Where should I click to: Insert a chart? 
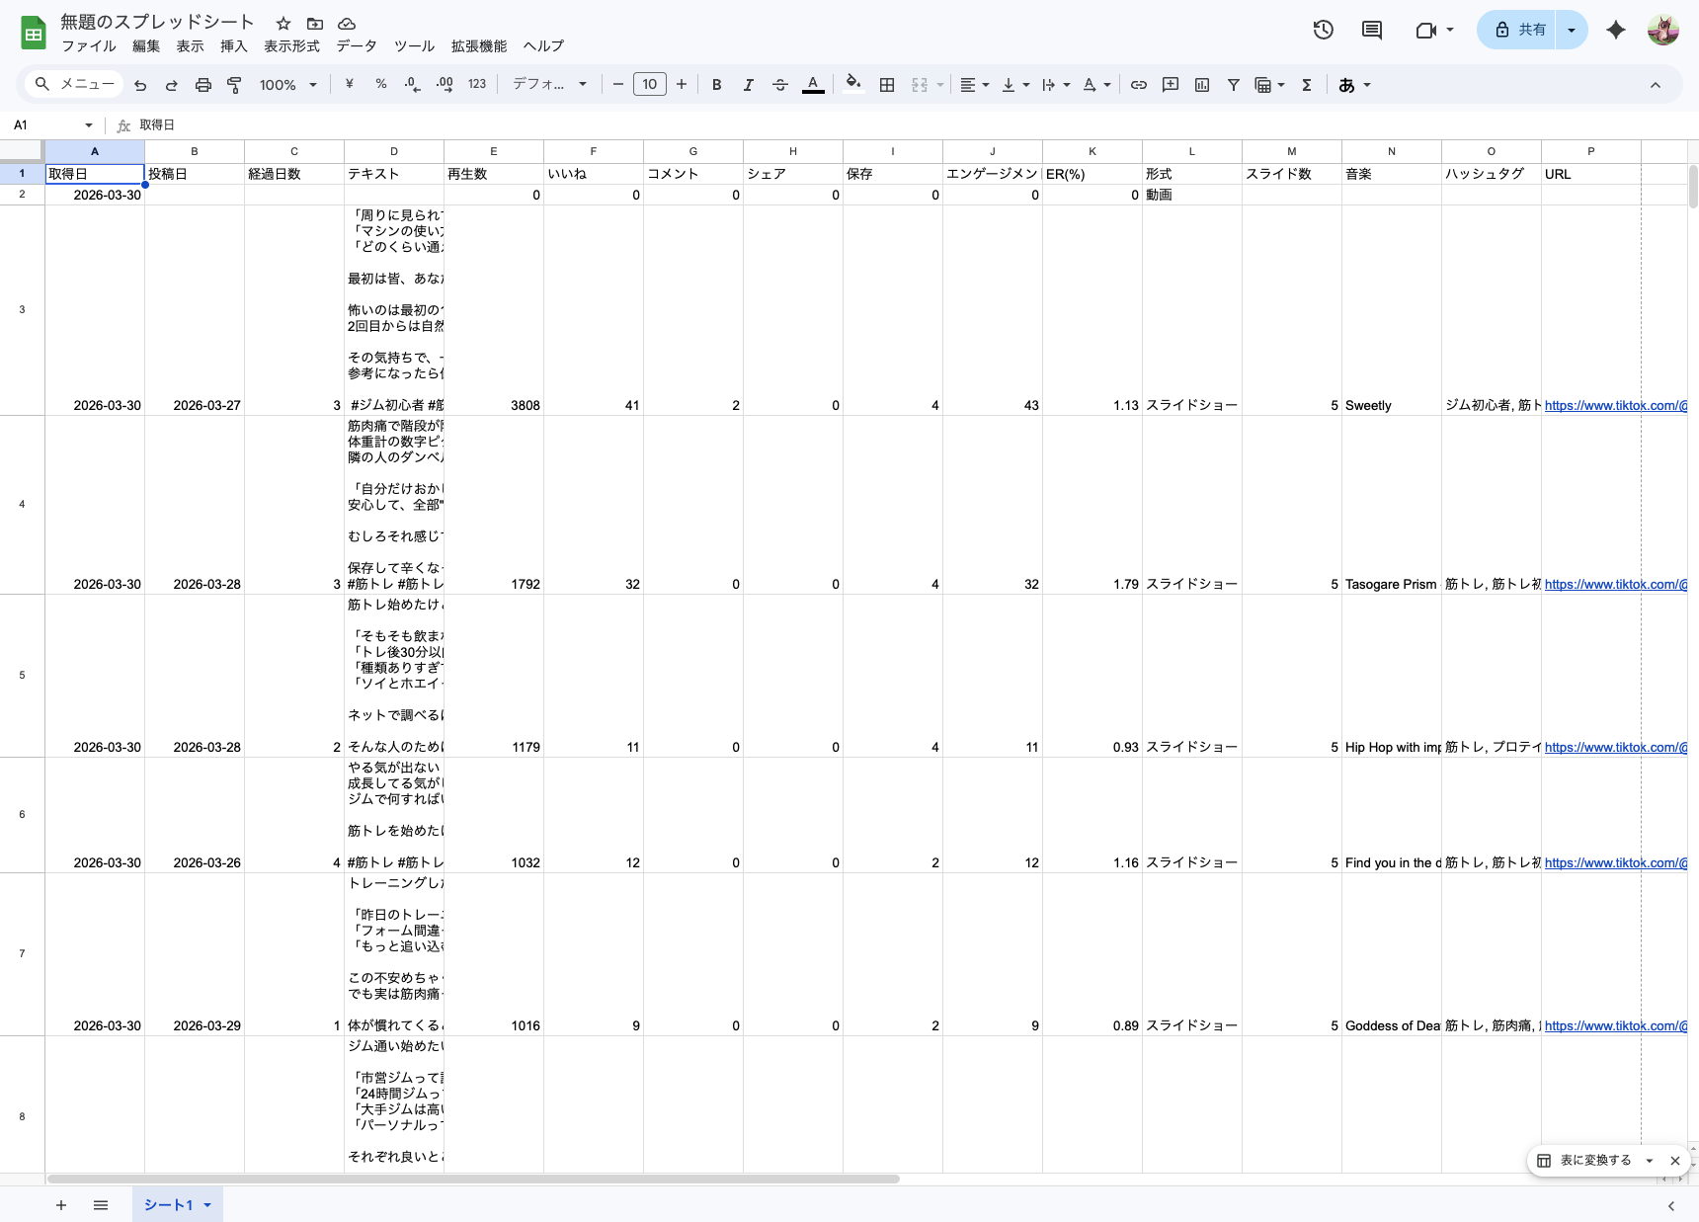(x=1202, y=85)
